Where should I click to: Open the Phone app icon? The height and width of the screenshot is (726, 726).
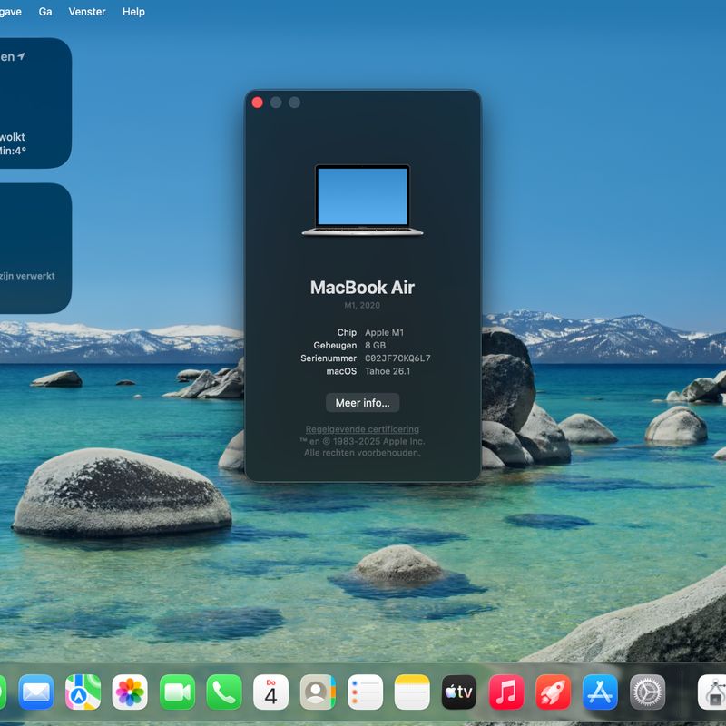(224, 692)
